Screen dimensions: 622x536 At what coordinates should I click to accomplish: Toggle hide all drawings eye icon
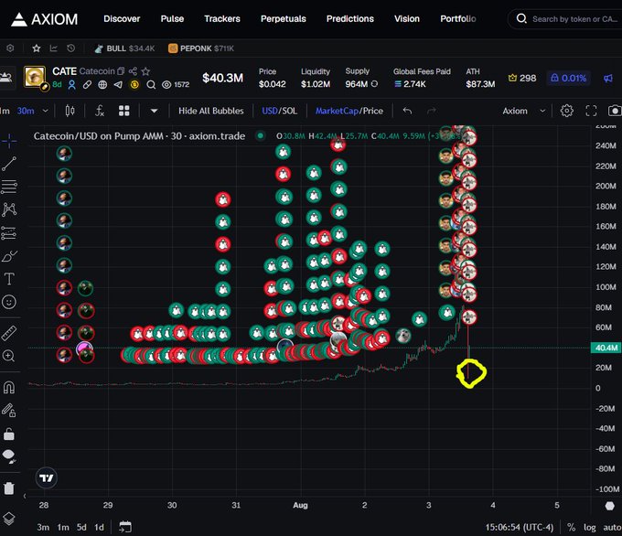coord(9,456)
